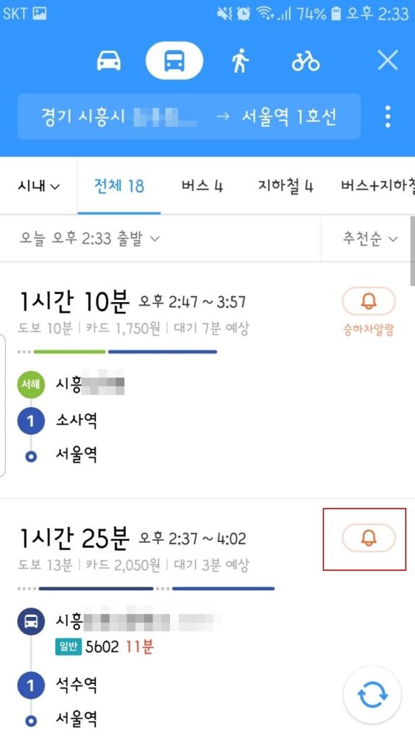Open the 오늘 오후 2:33 출발 time dropdown

click(89, 239)
